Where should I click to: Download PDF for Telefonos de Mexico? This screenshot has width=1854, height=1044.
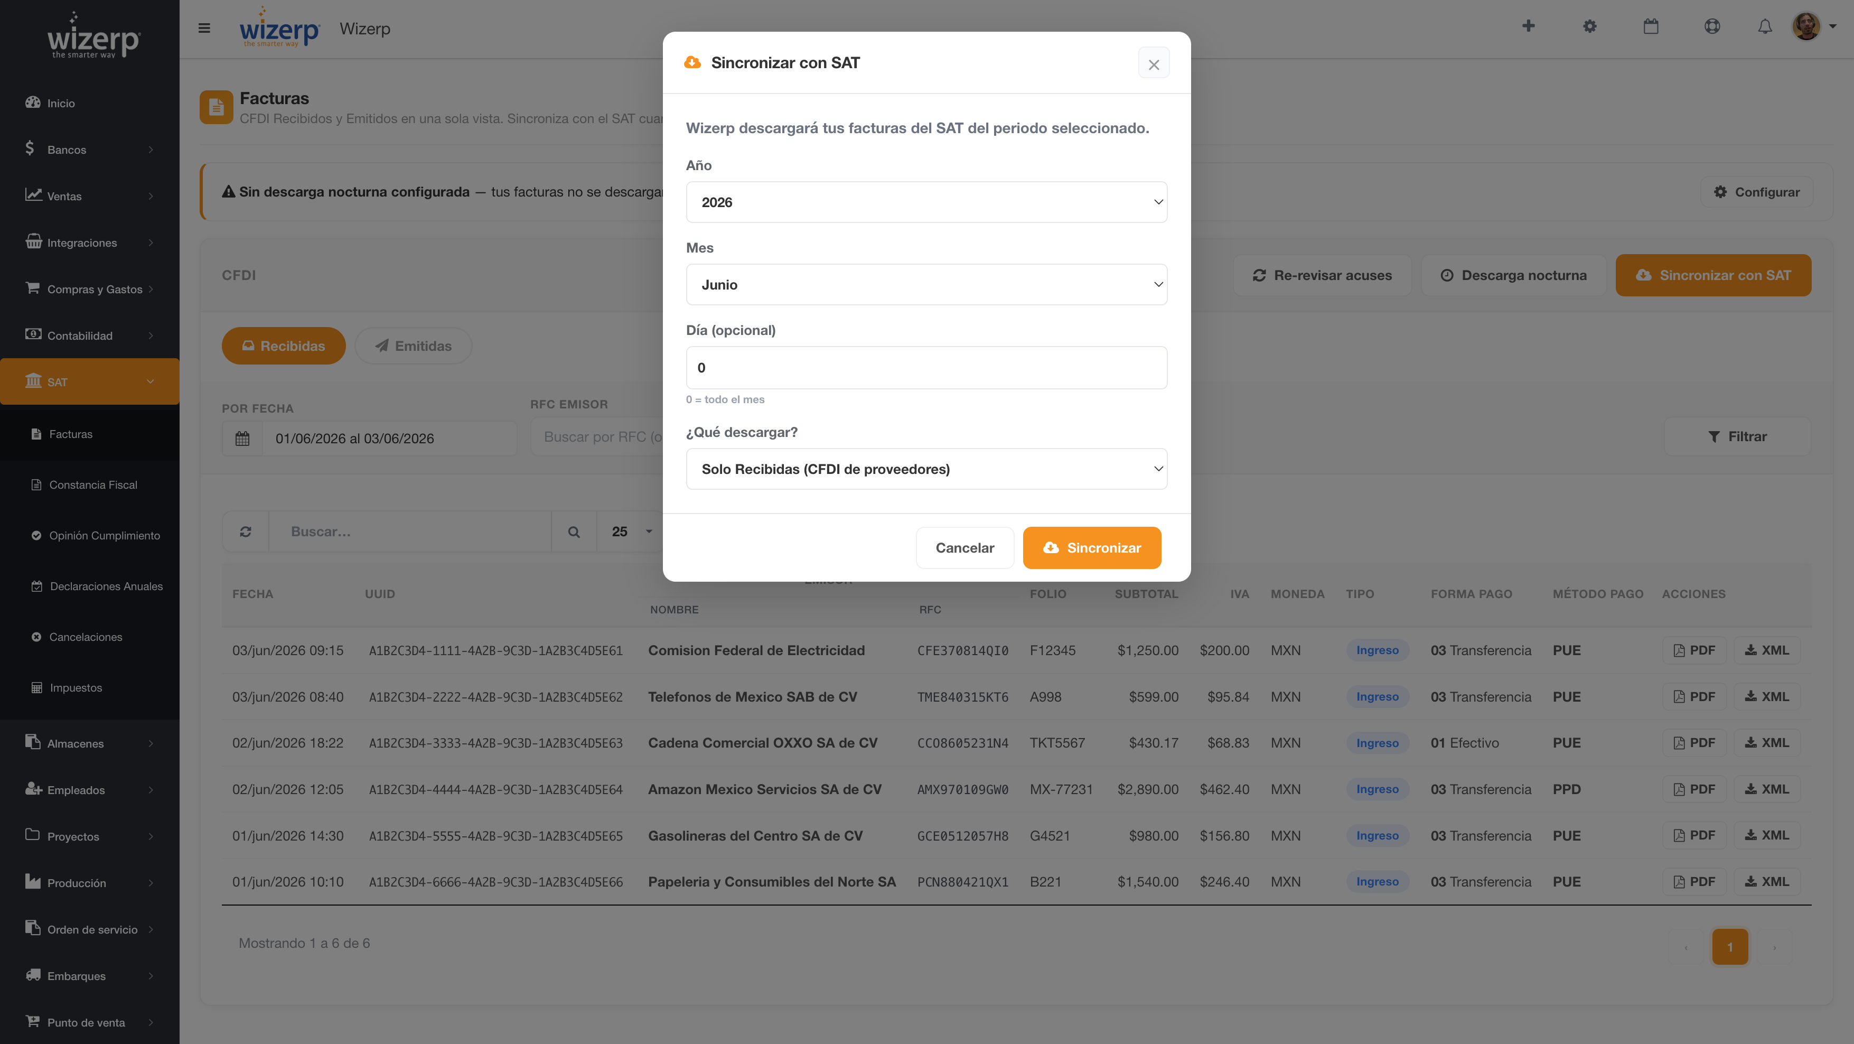point(1694,696)
